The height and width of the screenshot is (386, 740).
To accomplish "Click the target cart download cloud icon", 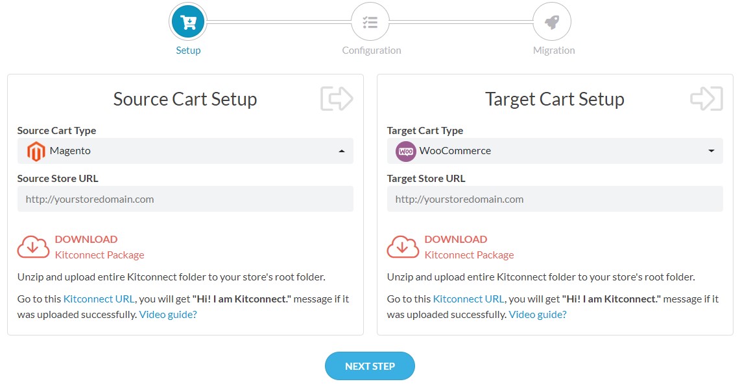I will (403, 247).
